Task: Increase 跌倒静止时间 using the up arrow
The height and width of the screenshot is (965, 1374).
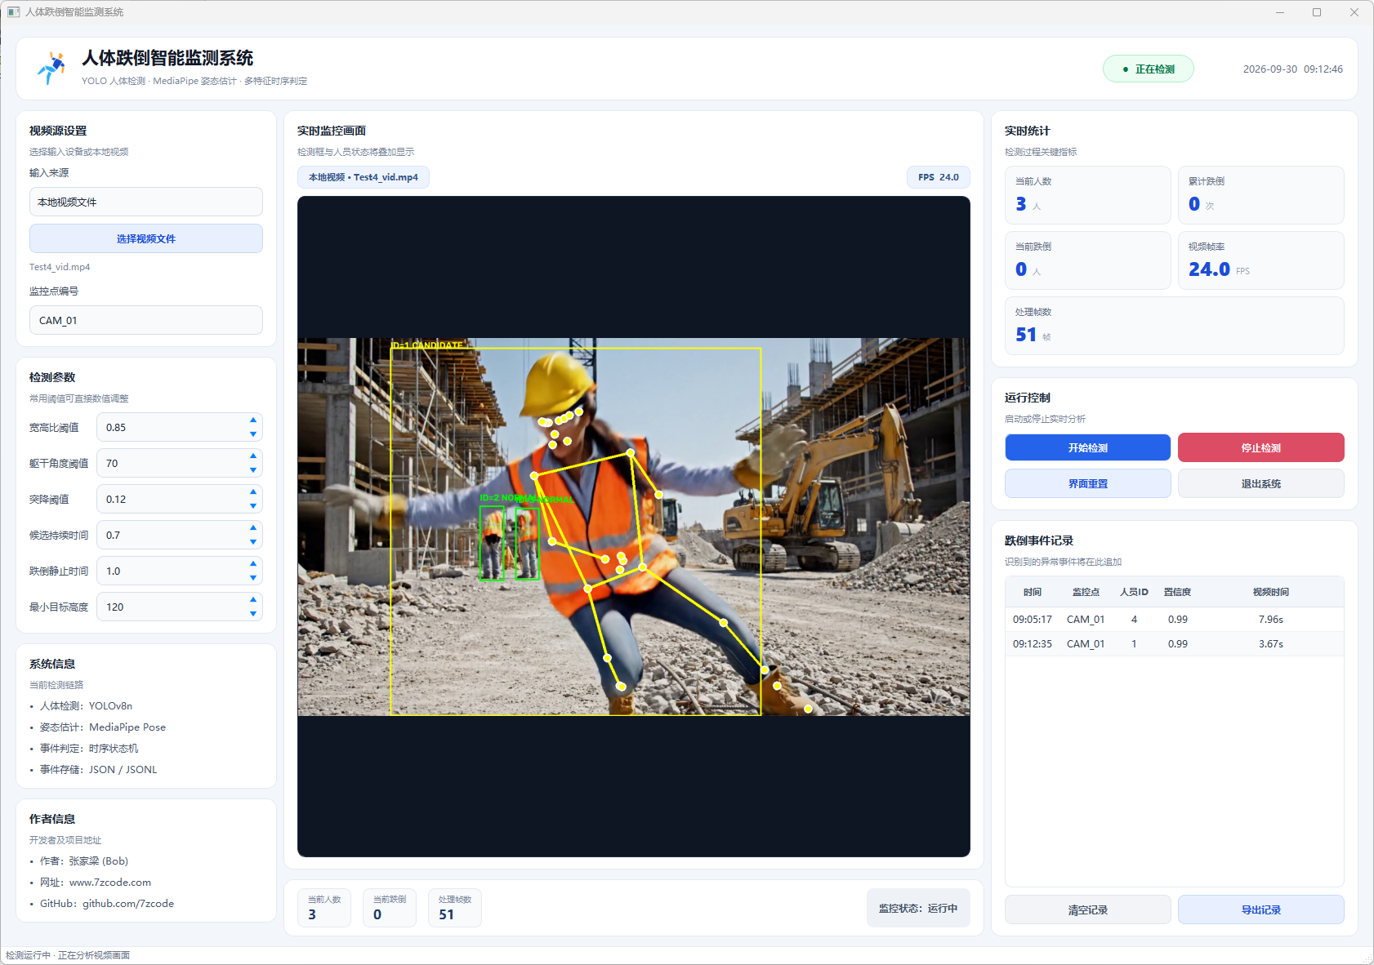Action: [253, 564]
